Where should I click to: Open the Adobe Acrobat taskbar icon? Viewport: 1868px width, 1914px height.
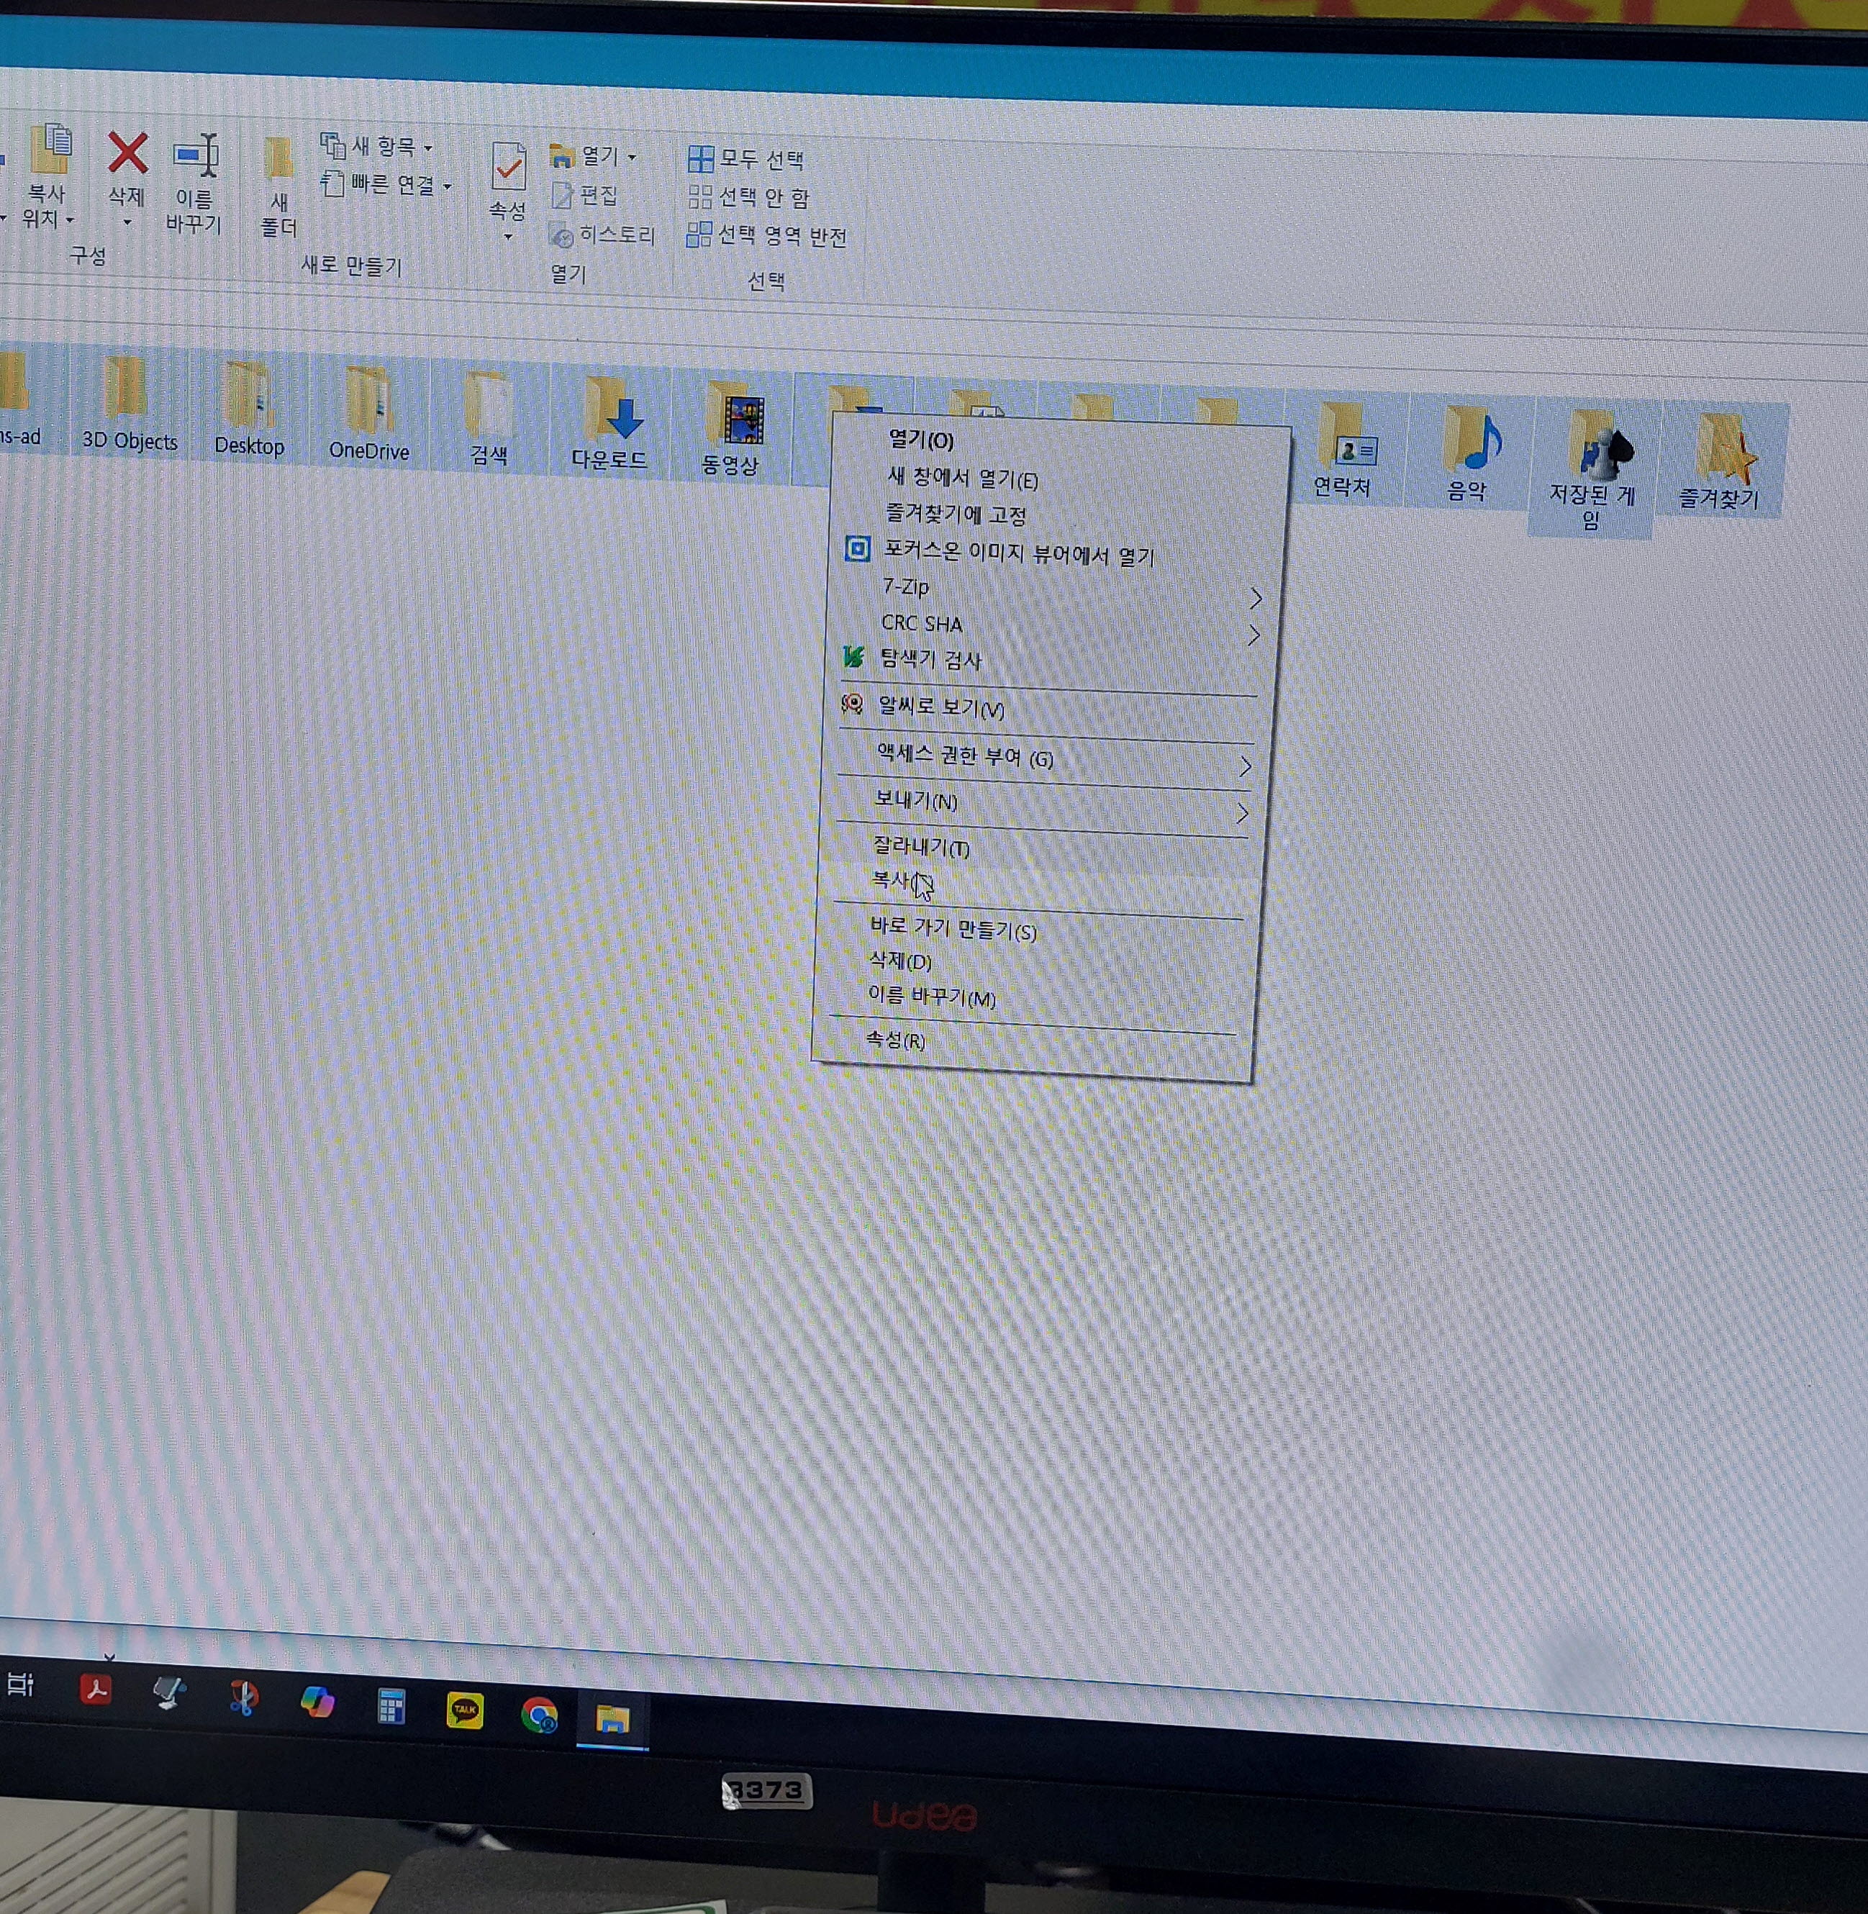coord(95,1690)
